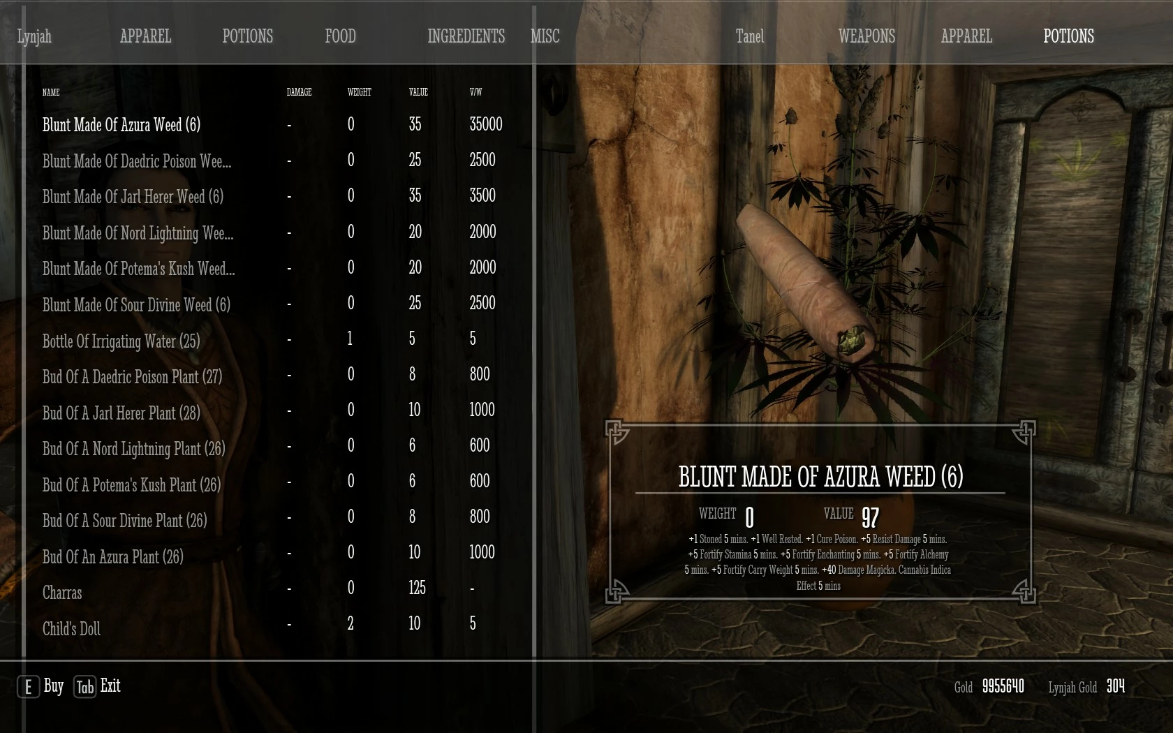Sort the list by the NAME header
The width and height of the screenshot is (1173, 733).
point(51,92)
